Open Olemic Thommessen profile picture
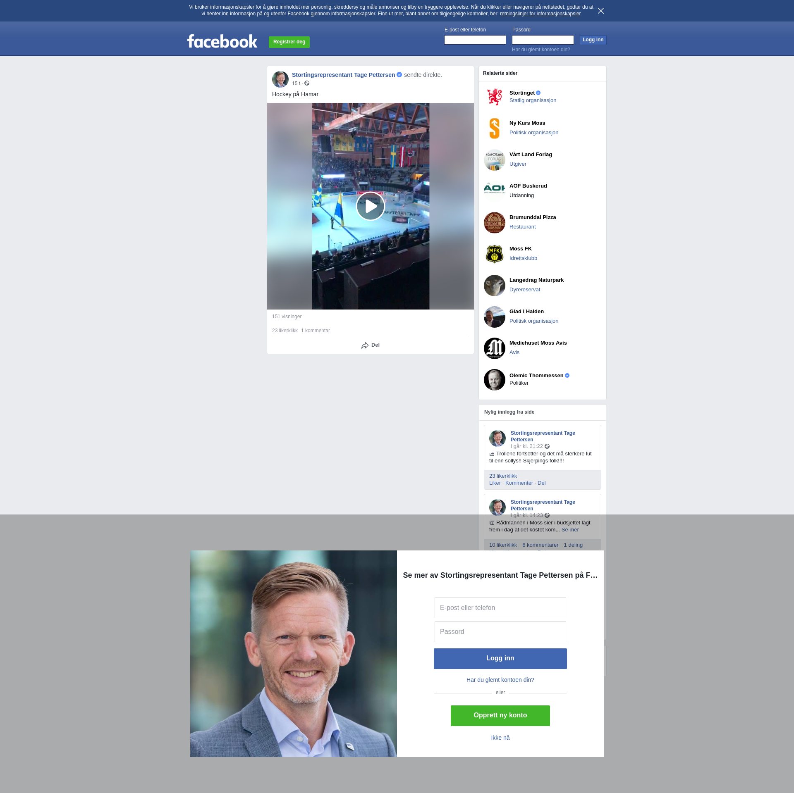The width and height of the screenshot is (794, 793). [495, 380]
